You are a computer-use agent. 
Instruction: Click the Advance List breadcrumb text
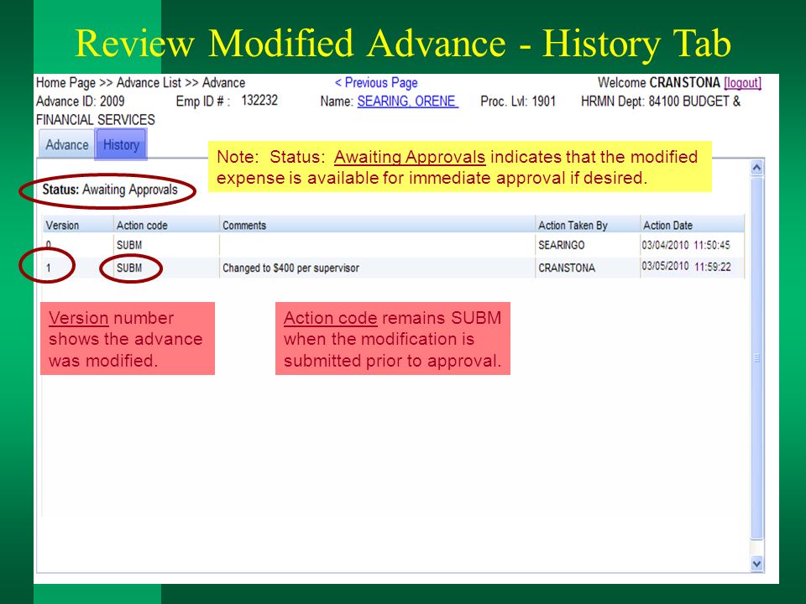click(149, 83)
